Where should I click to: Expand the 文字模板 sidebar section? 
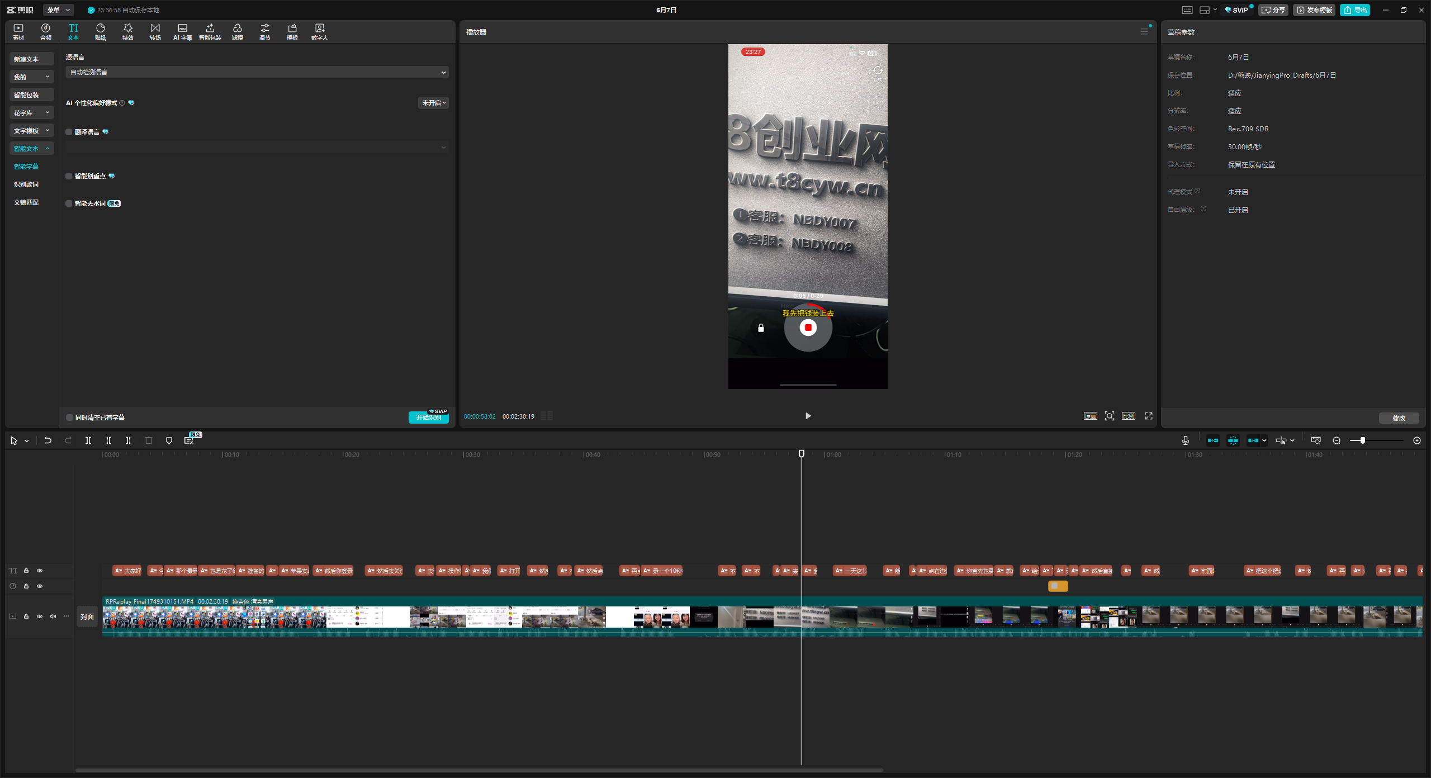(32, 131)
